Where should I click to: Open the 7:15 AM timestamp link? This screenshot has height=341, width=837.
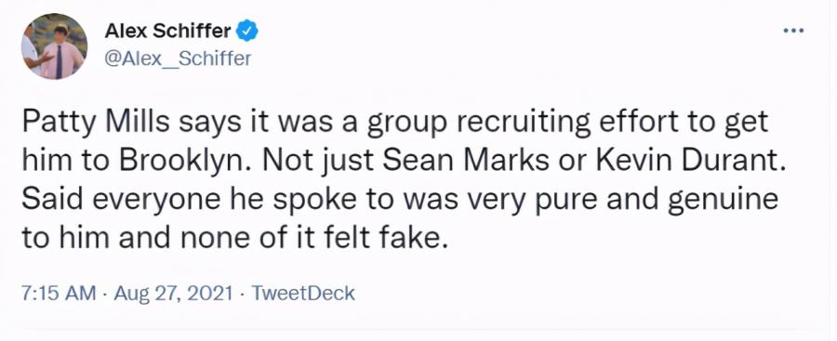[x=59, y=293]
